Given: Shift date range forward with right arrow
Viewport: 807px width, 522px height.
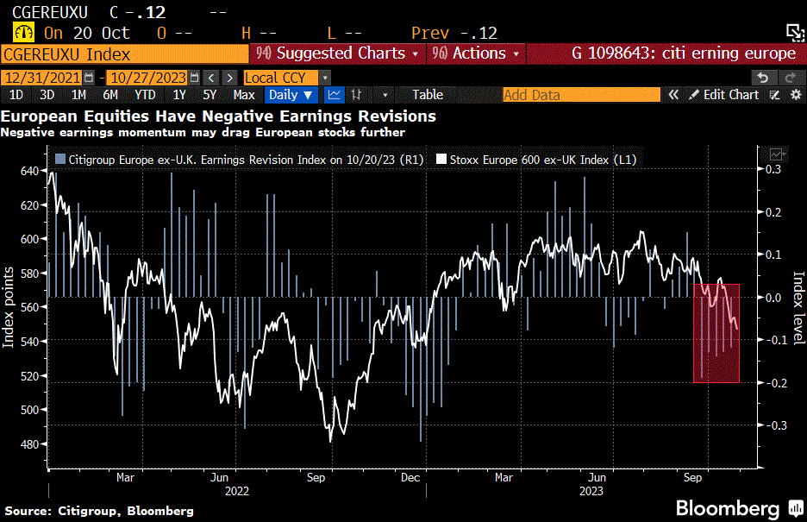Looking at the screenshot, I should click(x=229, y=78).
